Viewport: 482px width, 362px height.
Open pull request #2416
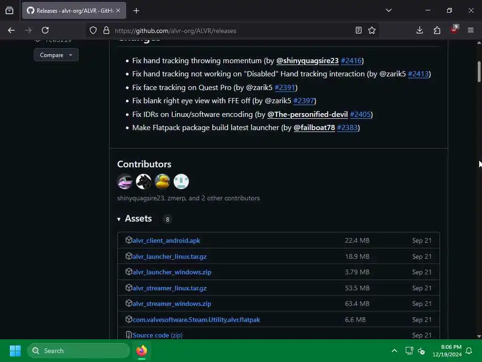351,61
